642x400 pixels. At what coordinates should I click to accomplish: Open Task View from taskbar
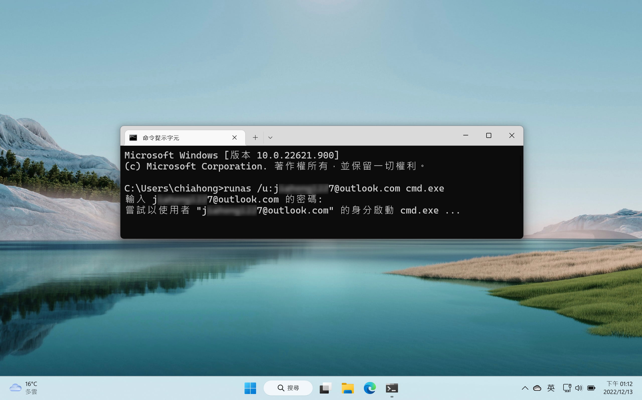click(325, 388)
